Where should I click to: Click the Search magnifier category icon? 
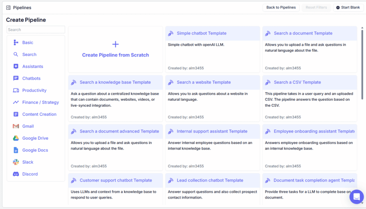click(x=16, y=55)
